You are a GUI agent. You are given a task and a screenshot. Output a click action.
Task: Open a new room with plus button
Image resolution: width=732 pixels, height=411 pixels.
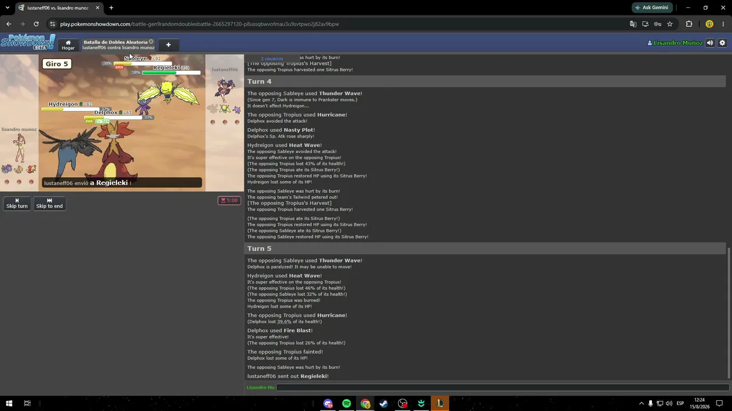(x=168, y=45)
